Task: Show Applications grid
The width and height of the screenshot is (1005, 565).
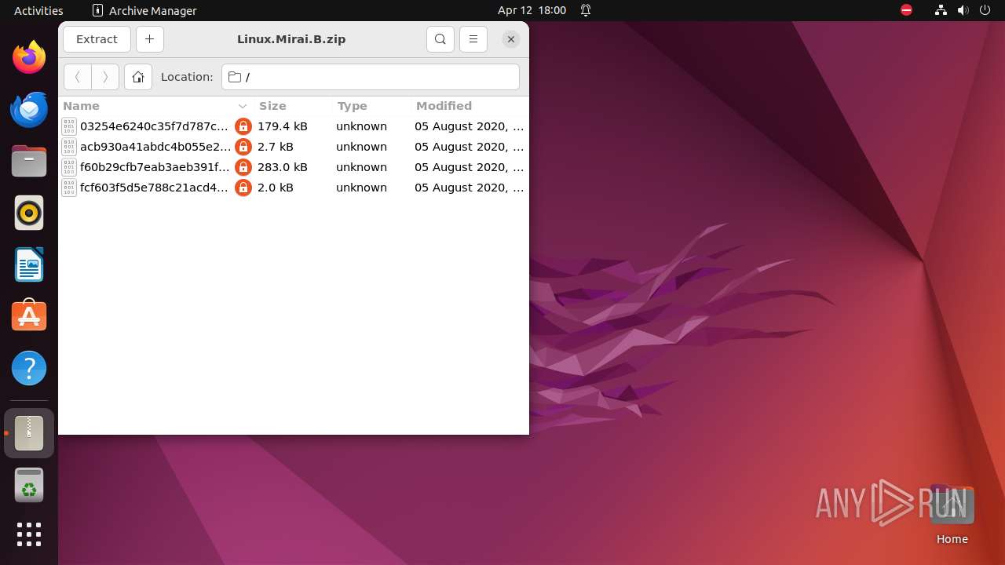Action: pos(29,534)
